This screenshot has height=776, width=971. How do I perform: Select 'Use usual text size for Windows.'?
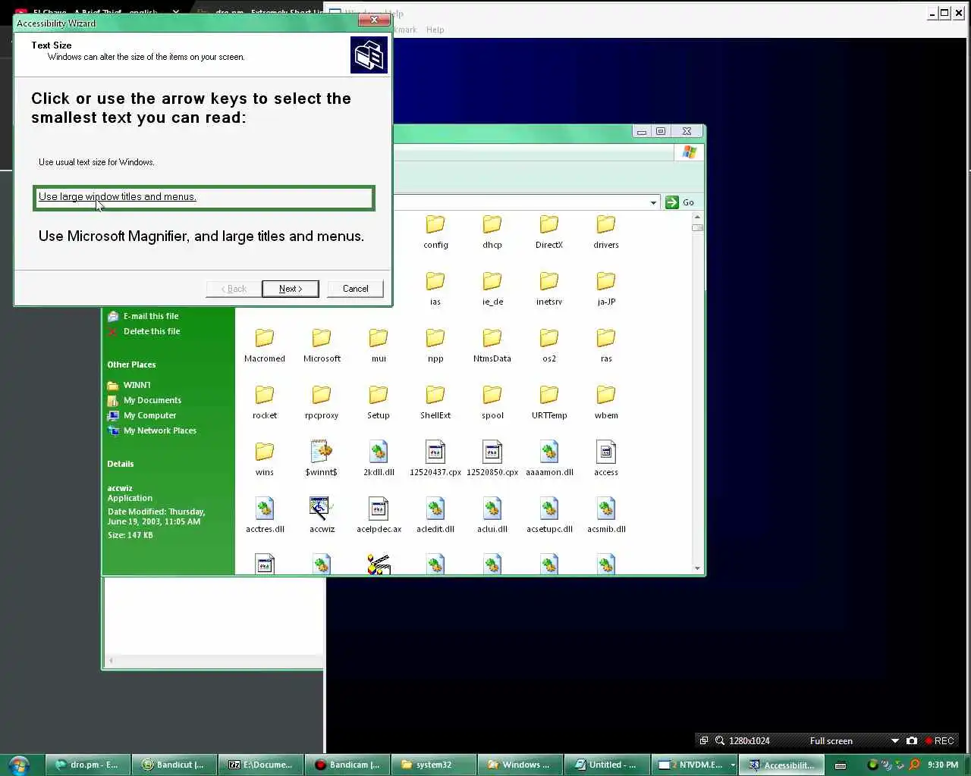tap(96, 162)
